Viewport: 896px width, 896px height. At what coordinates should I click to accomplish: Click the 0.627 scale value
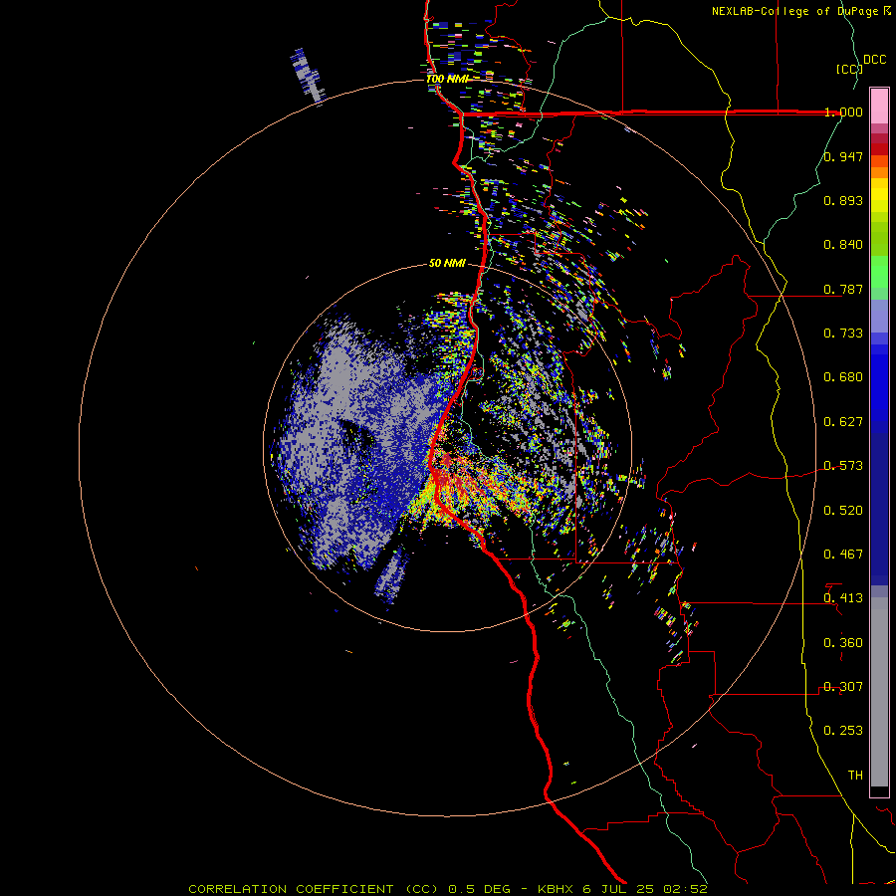(843, 422)
